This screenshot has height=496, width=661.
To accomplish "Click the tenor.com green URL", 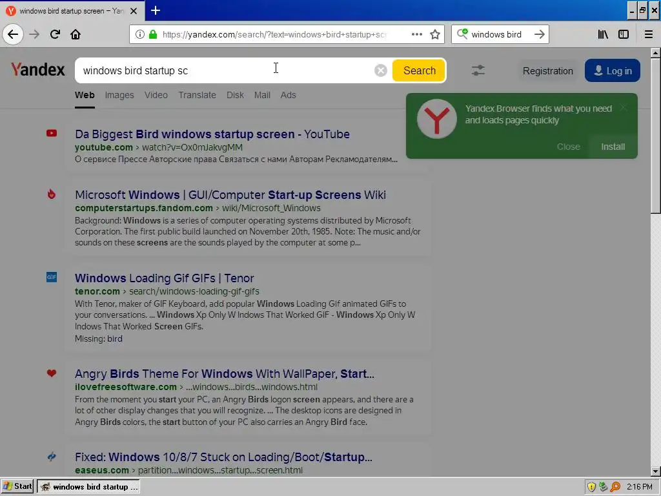I will click(97, 291).
